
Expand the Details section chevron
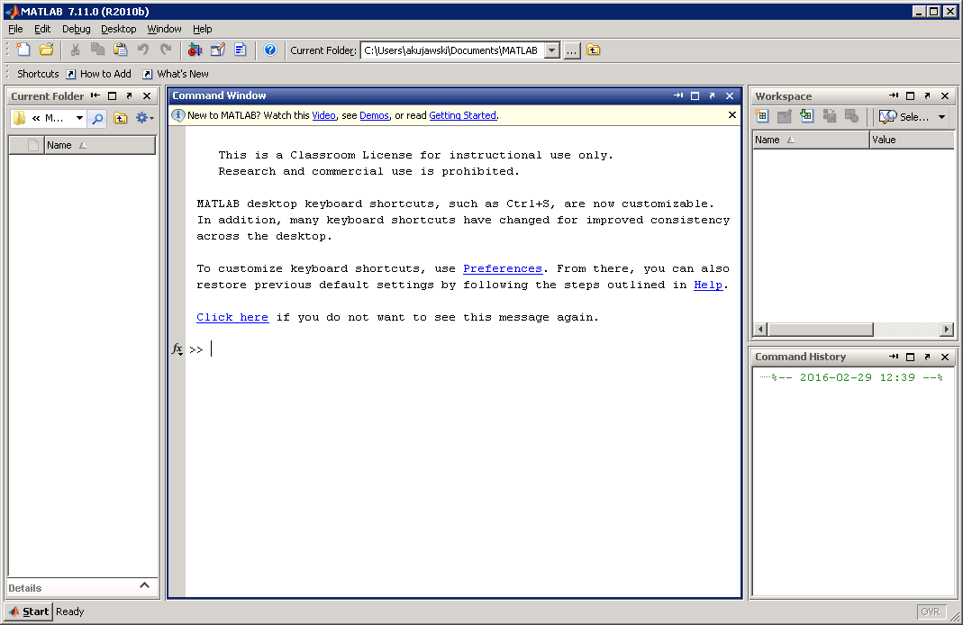tap(144, 585)
